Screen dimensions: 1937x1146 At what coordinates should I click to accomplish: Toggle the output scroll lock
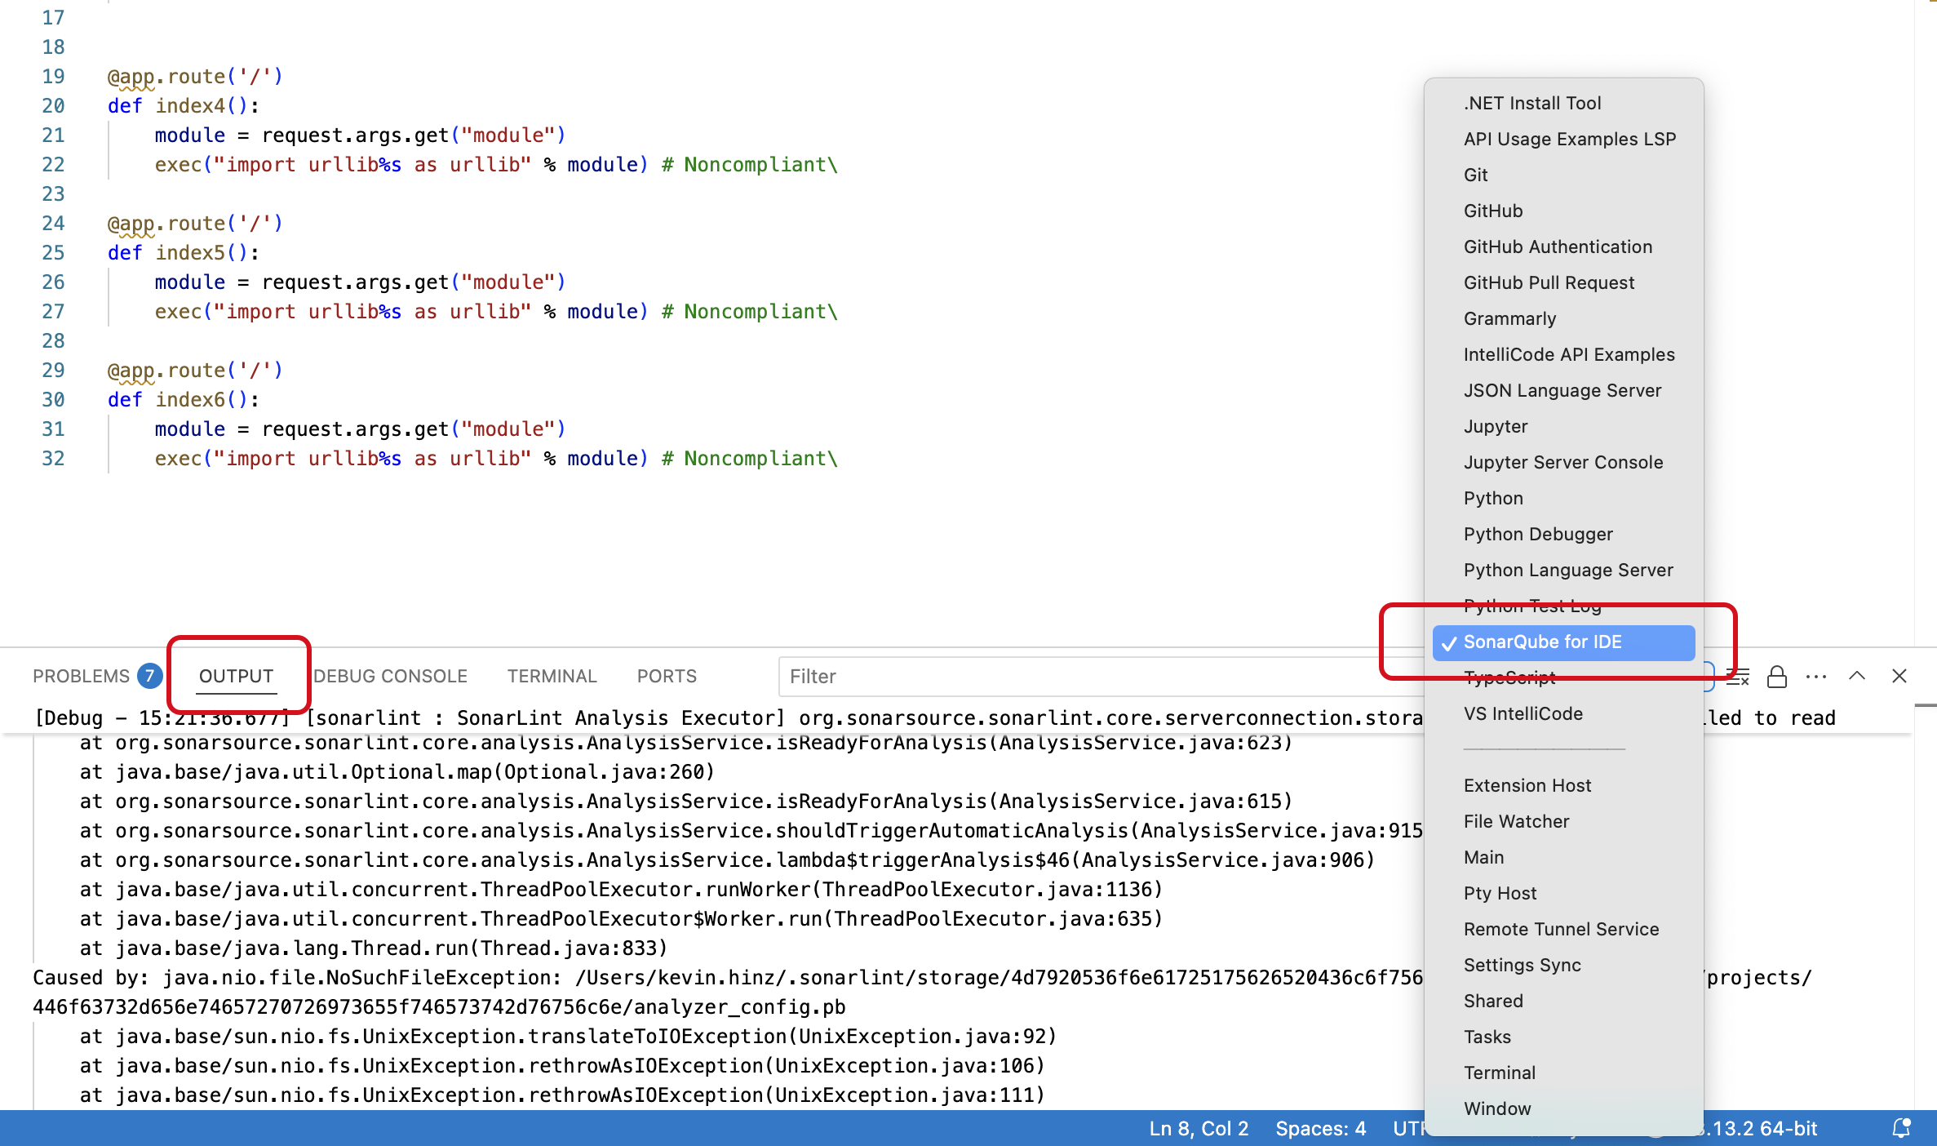[x=1776, y=676]
